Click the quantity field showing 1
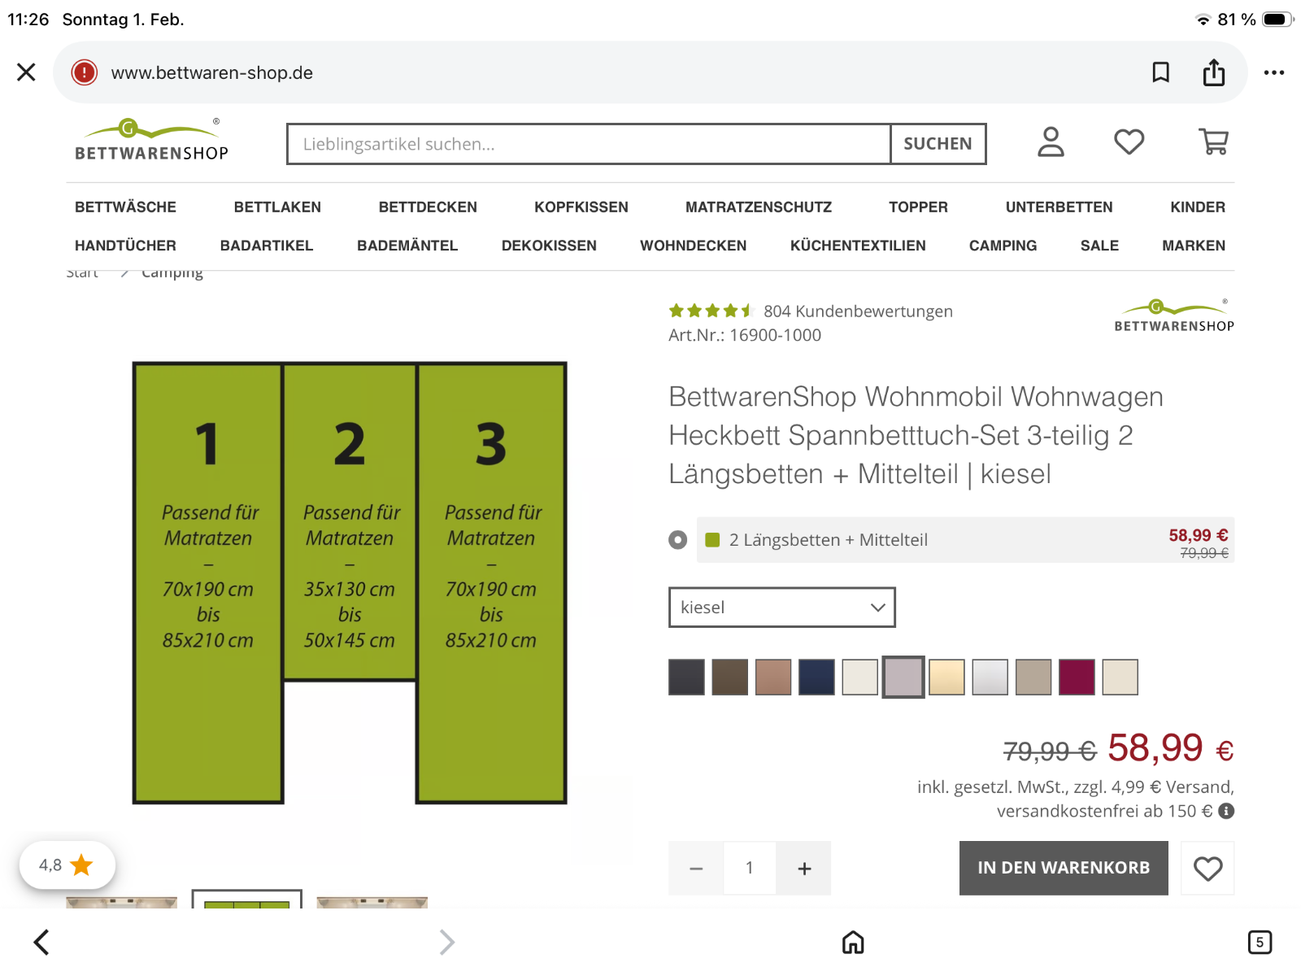The height and width of the screenshot is (976, 1301). [x=750, y=869]
